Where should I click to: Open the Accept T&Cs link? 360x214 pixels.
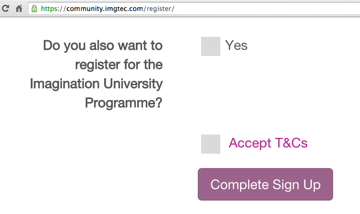268,143
